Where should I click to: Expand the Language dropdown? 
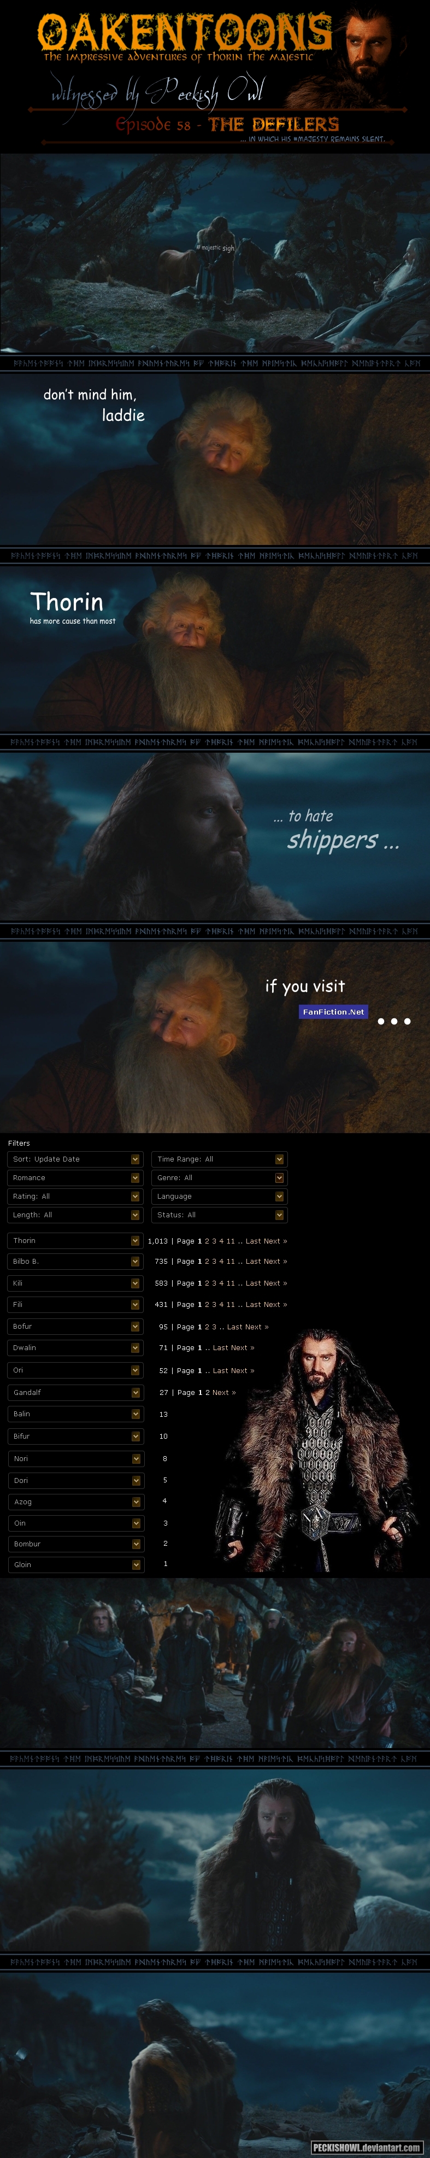point(219,1197)
